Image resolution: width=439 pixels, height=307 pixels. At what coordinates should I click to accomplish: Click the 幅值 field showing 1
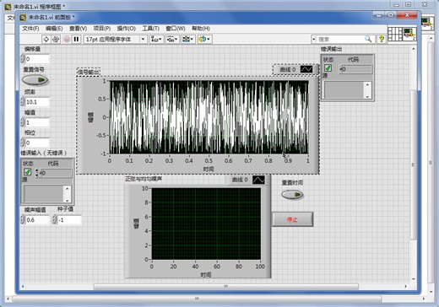[37, 122]
